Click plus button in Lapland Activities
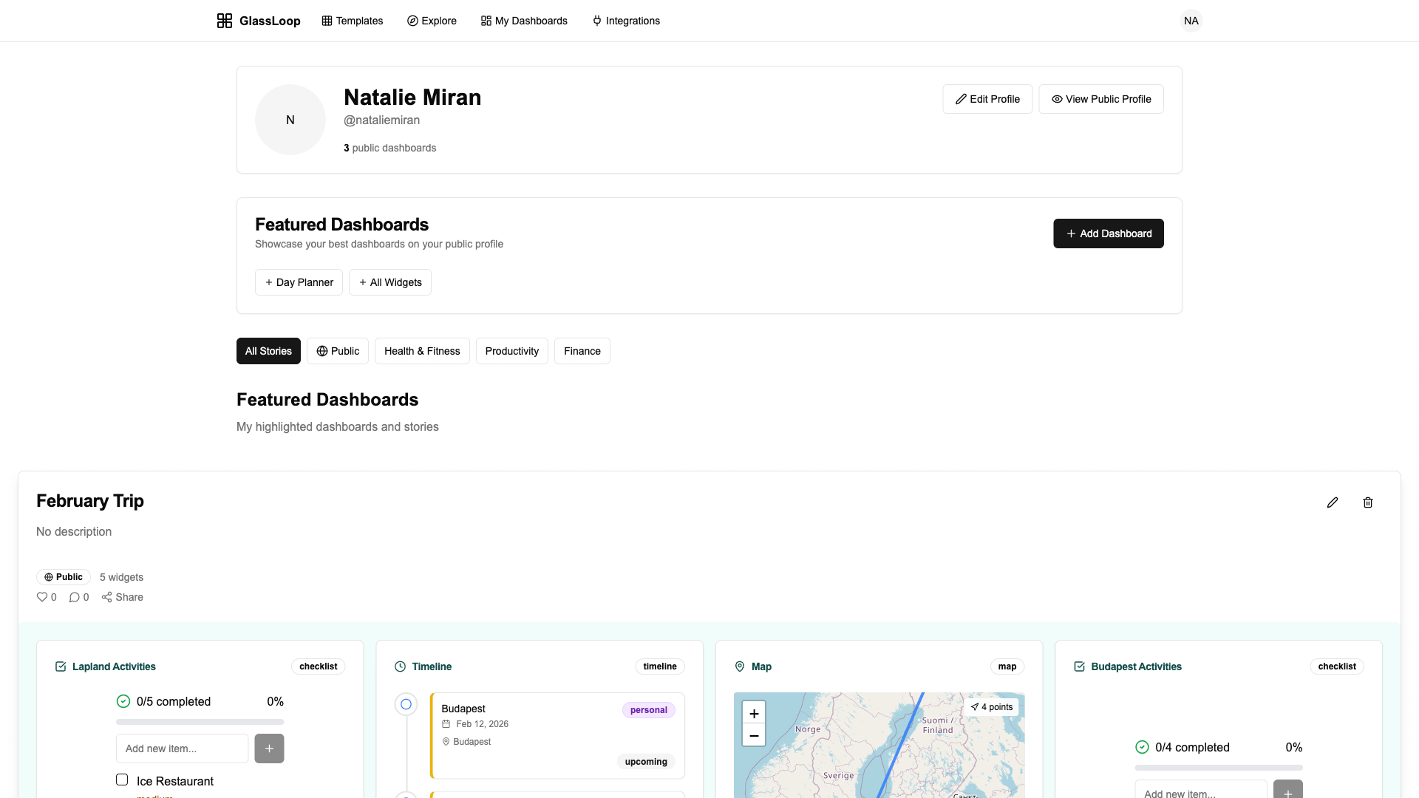1419x798 pixels. click(269, 748)
